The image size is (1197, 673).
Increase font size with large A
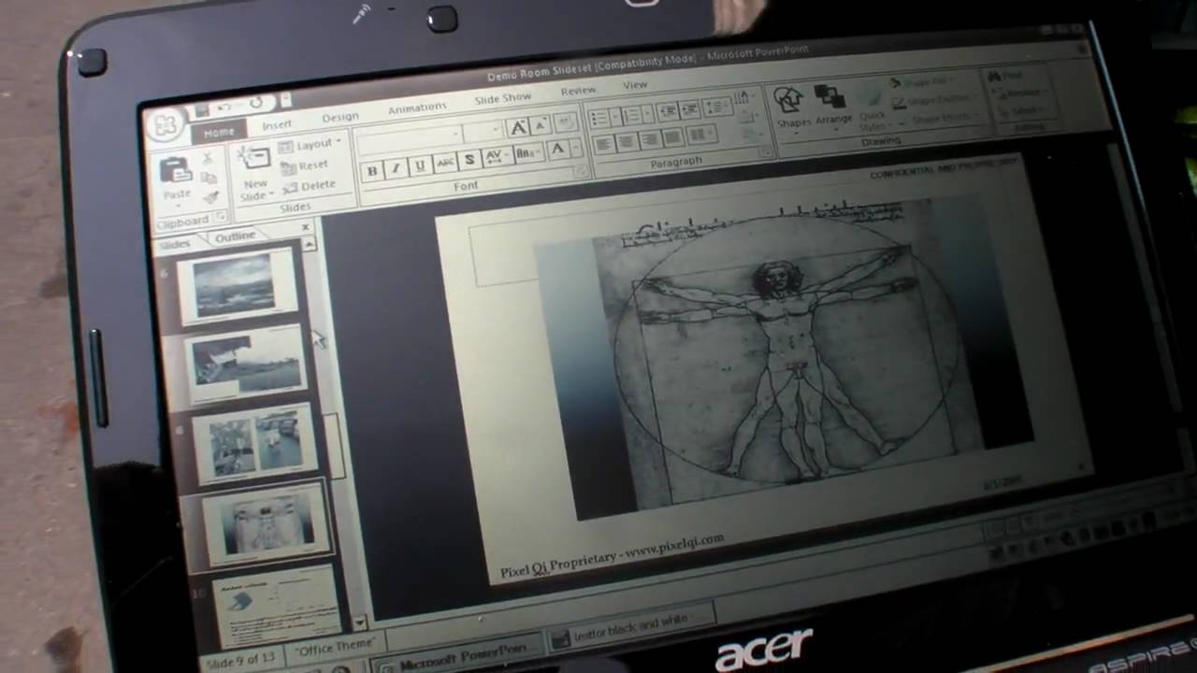517,128
